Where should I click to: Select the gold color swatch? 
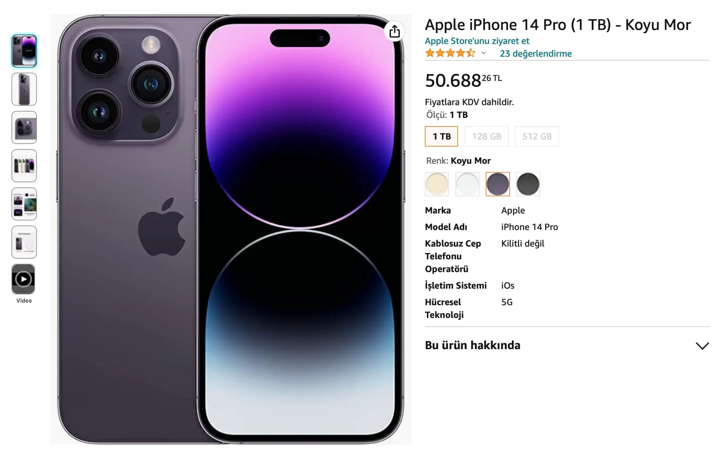coord(437,184)
